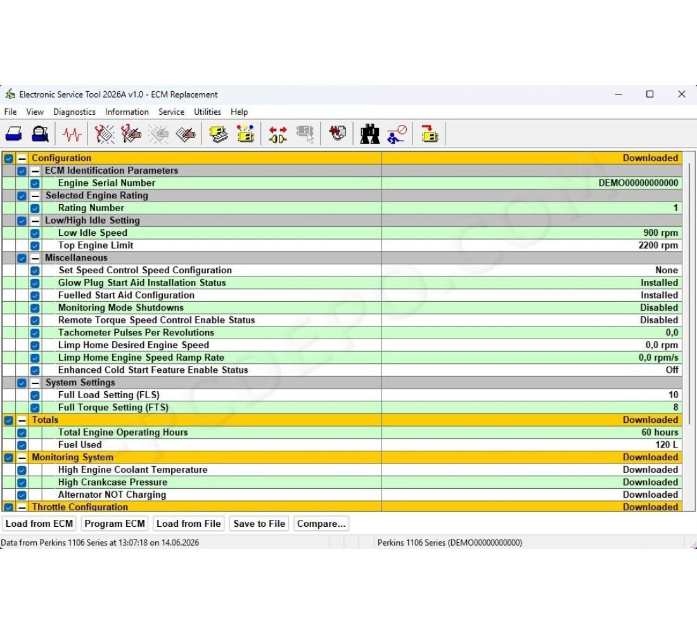
Task: Open Logged Diagnostic Codes stethoscope-and-pen icon
Action: pyautogui.click(x=131, y=134)
